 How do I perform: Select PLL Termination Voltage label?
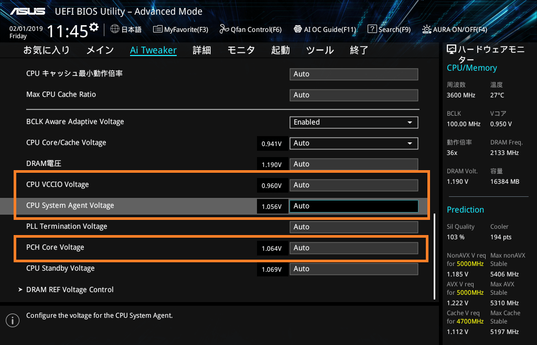coord(67,226)
